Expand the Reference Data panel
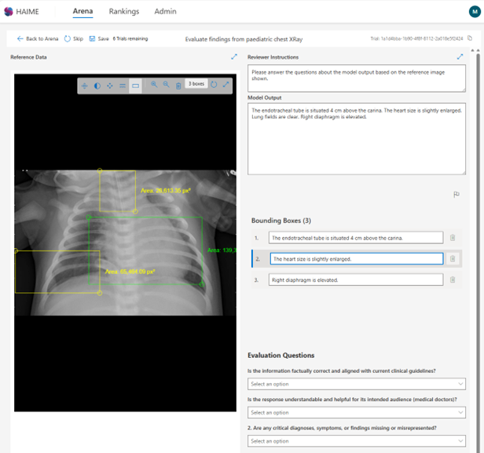Viewport: 484px width, 453px height. coord(234,57)
